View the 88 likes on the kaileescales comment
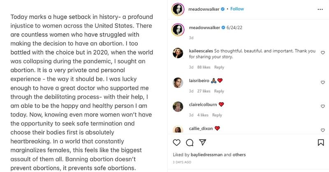Viewport: 329px width, 172px height. (x=204, y=67)
